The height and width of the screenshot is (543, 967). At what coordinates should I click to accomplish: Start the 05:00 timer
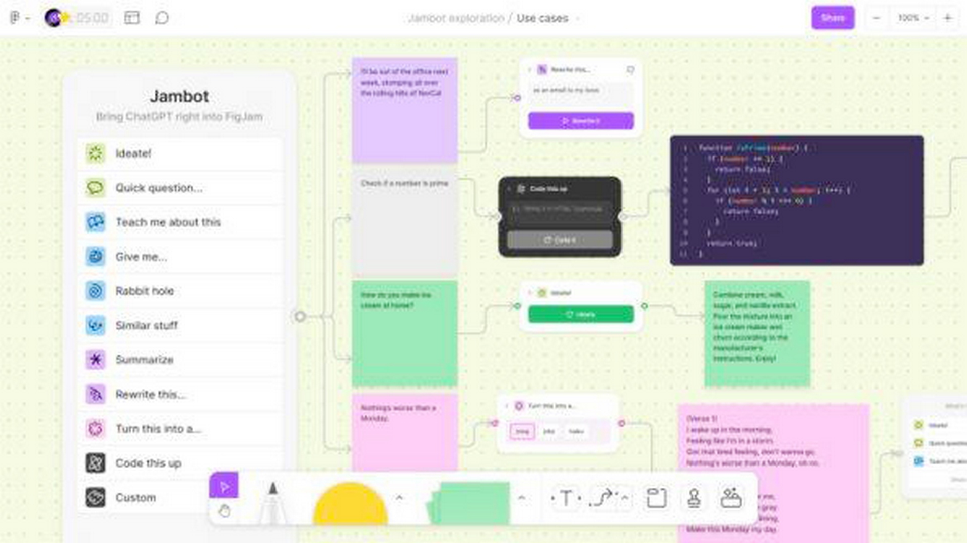(x=92, y=18)
